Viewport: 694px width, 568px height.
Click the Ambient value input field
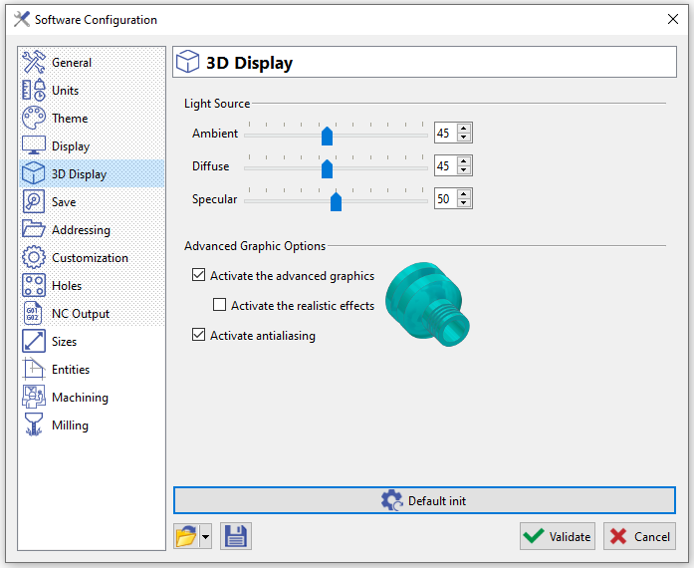pyautogui.click(x=444, y=134)
